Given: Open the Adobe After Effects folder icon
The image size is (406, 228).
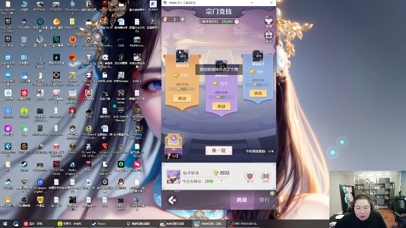Looking at the screenshot, I should [8, 8].
